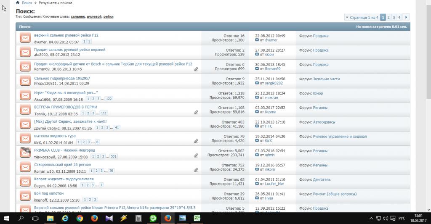
Task: Click the keyword 'рулевой' link
Action: click(94, 16)
